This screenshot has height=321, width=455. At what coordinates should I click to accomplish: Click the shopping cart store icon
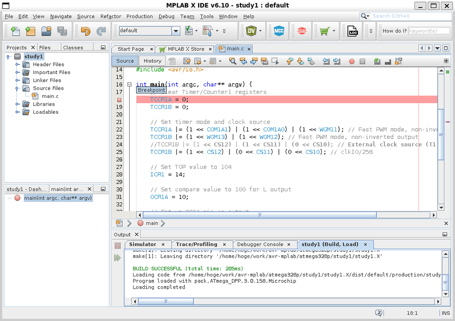pyautogui.click(x=324, y=31)
